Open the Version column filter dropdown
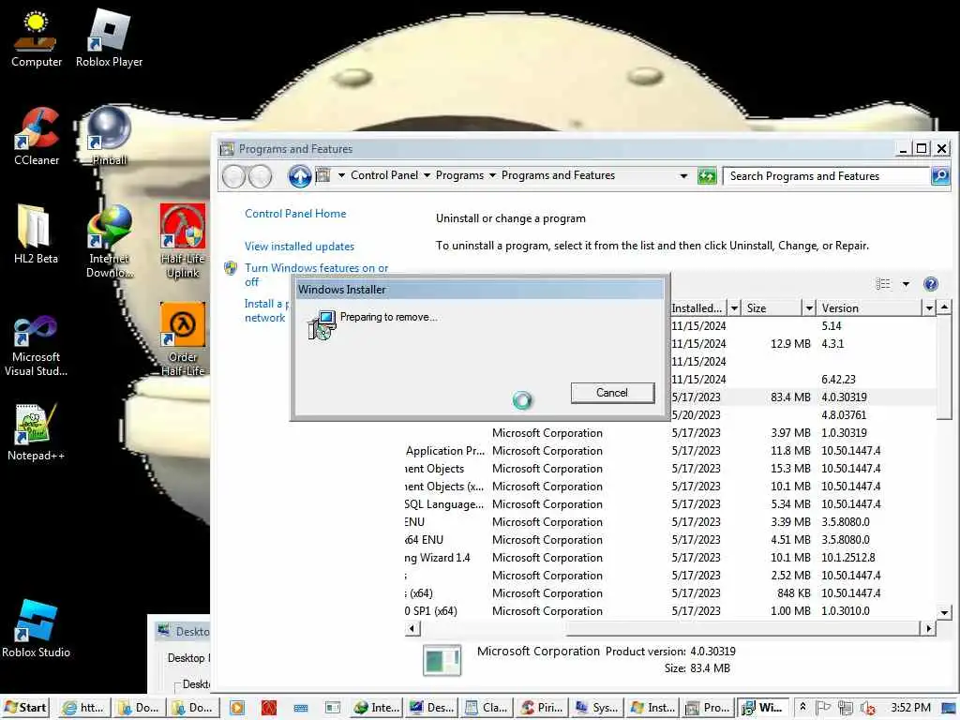Screen dimensions: 960x720 pyautogui.click(x=929, y=307)
